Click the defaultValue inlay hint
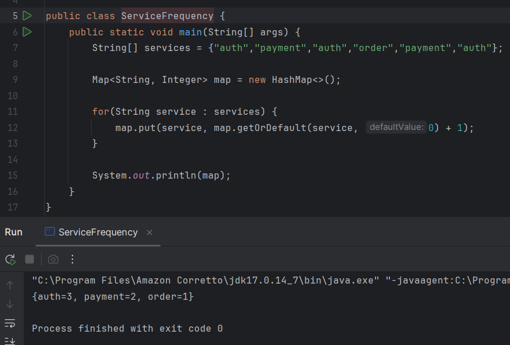 (x=396, y=128)
